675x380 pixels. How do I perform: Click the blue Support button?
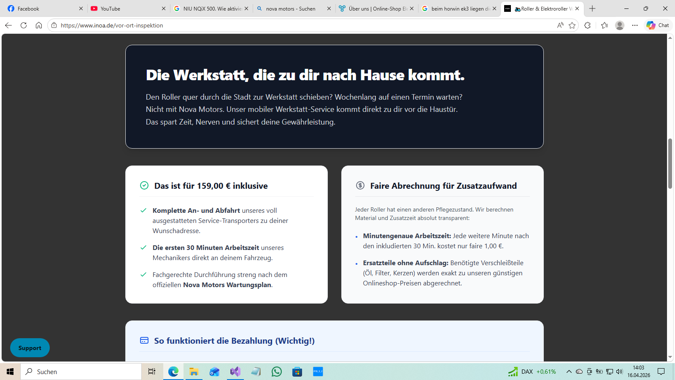(30, 348)
